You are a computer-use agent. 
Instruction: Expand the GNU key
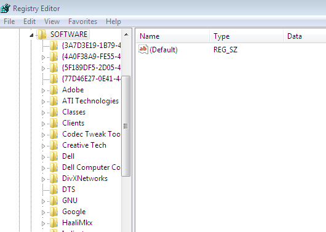[43, 201]
